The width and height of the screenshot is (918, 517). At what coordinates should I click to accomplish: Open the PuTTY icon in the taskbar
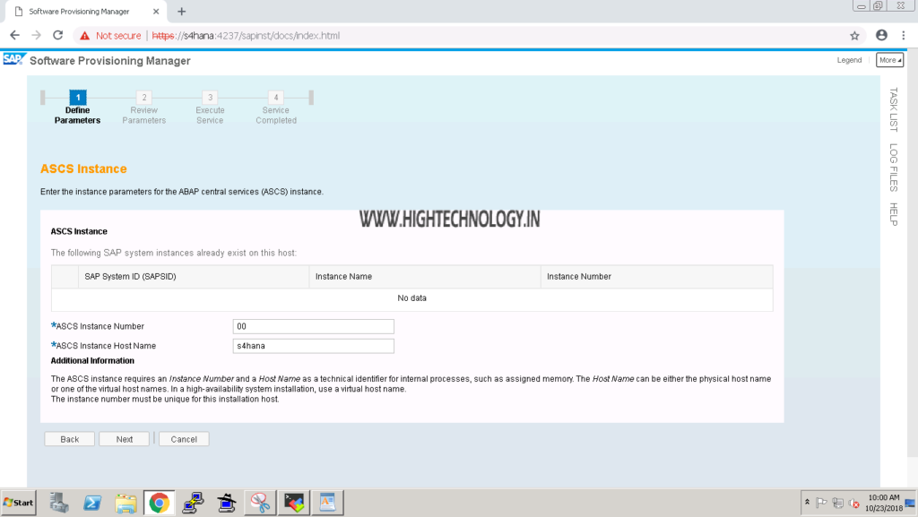pos(193,503)
